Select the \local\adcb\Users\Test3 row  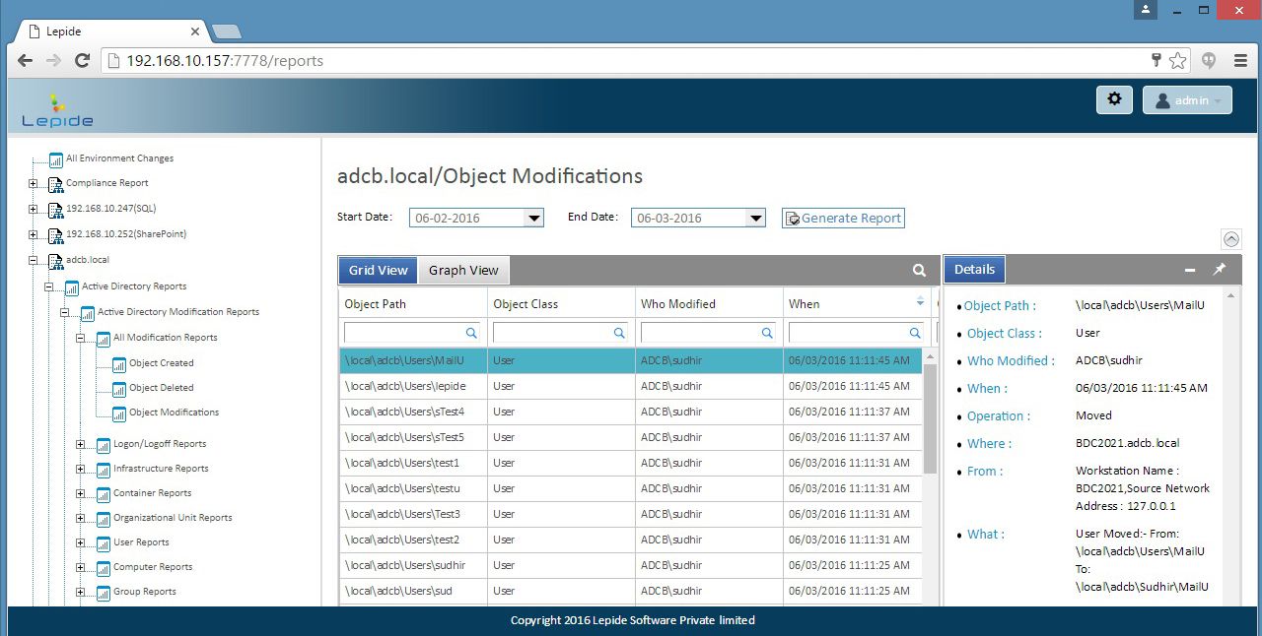point(631,514)
